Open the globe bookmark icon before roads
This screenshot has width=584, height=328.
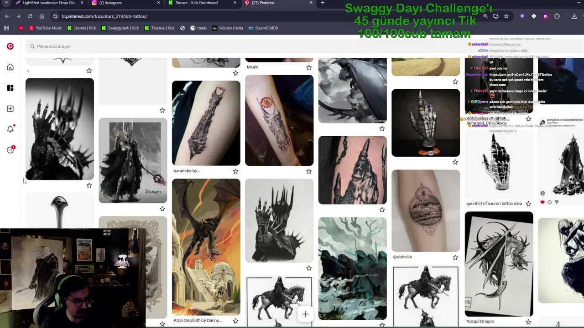coord(182,28)
